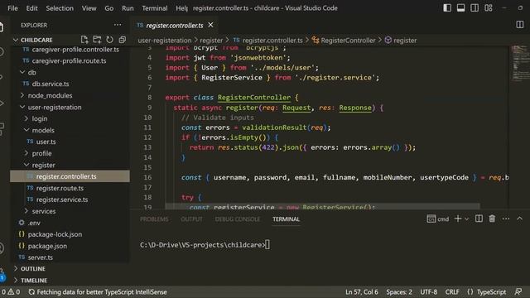Screen dimensions: 530x298
Task: Collapse the user-registeration folder
Action: (51, 108)
